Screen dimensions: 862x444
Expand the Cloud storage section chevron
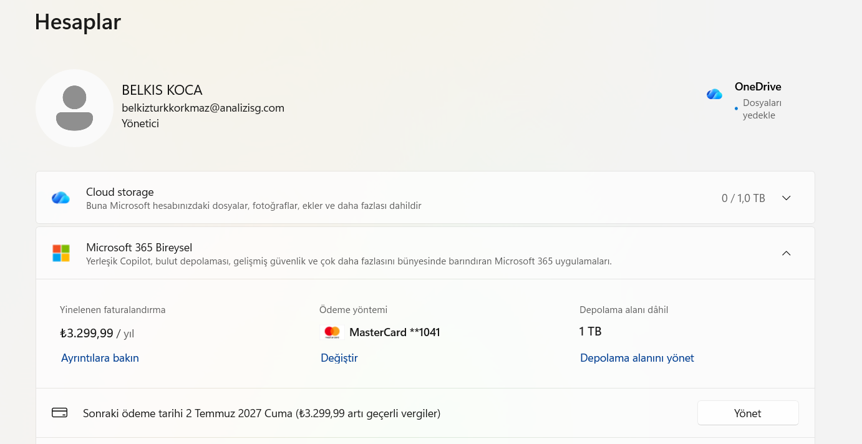pyautogui.click(x=787, y=198)
